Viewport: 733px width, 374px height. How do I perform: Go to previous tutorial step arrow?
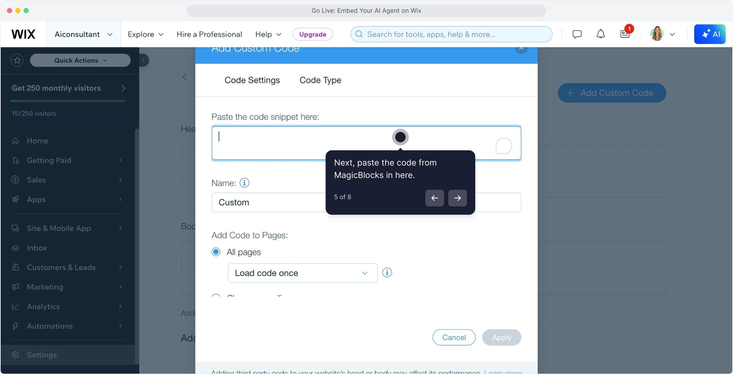(434, 198)
